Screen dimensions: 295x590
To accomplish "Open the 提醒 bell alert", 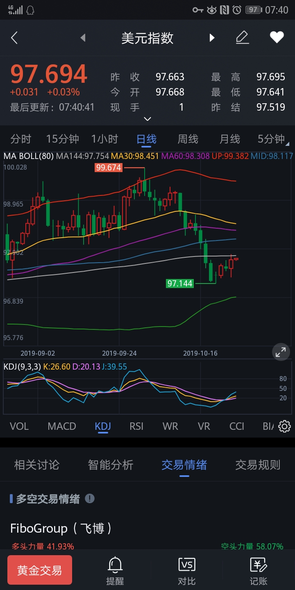I will coord(115,571).
